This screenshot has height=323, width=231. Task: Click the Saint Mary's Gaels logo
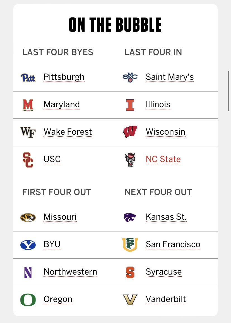click(x=130, y=77)
